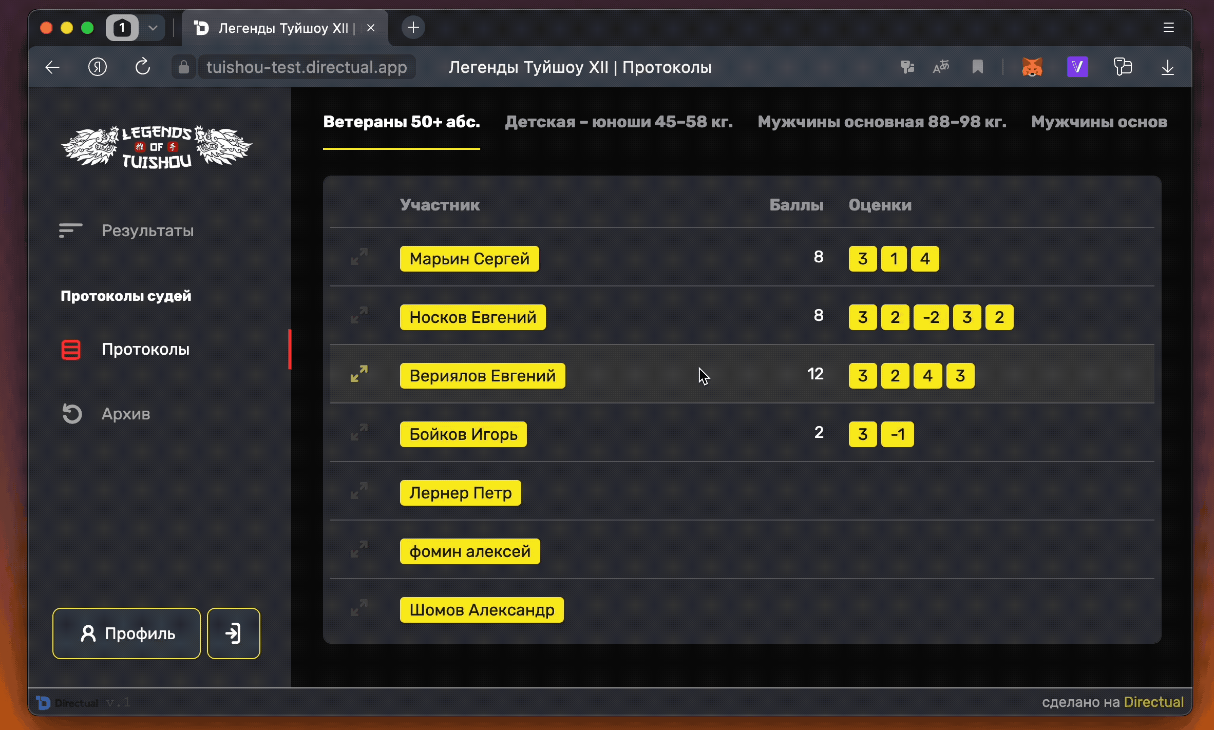Open the Архив history icon

click(x=72, y=414)
